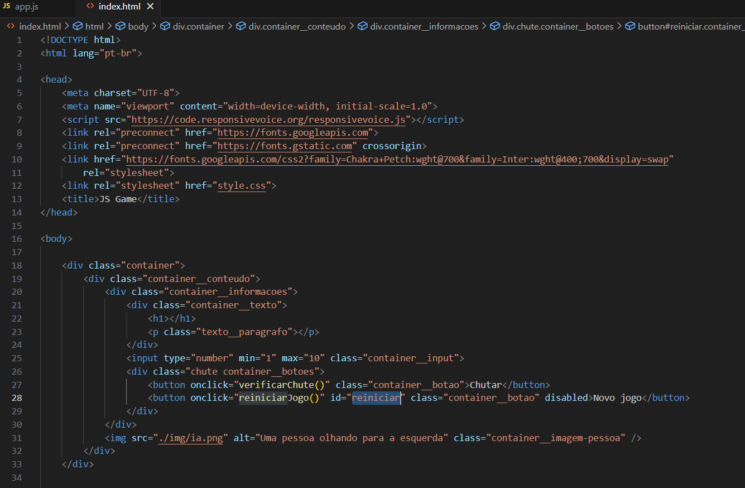The height and width of the screenshot is (488, 745).
Task: Open the responsivevoice.js script URL
Action: coord(268,119)
